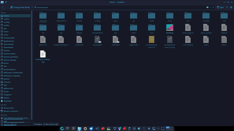The height and width of the screenshot is (131, 234).
Task: Open JDownloader 2 place
Action: [x=15, y=69]
